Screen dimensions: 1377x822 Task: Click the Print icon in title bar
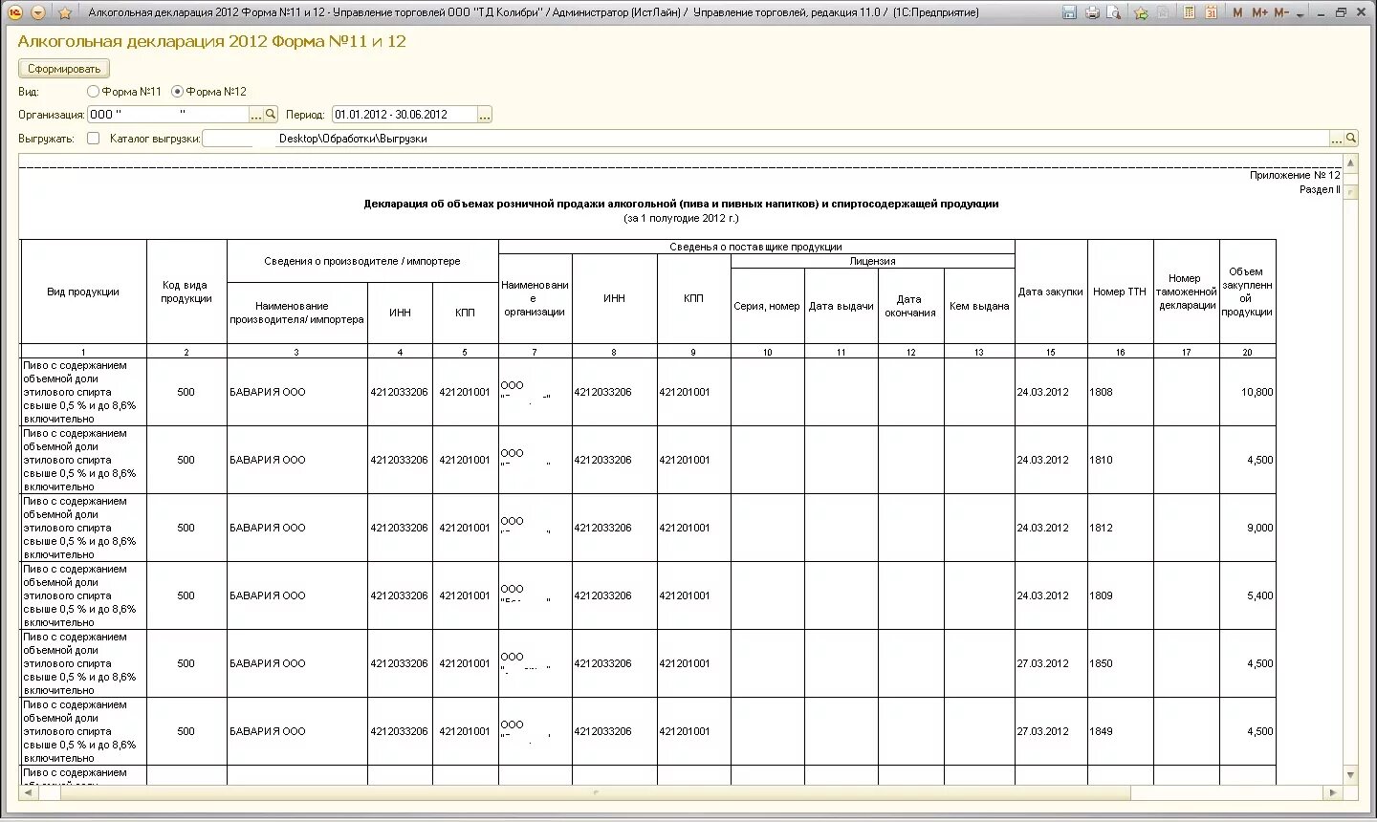1092,12
